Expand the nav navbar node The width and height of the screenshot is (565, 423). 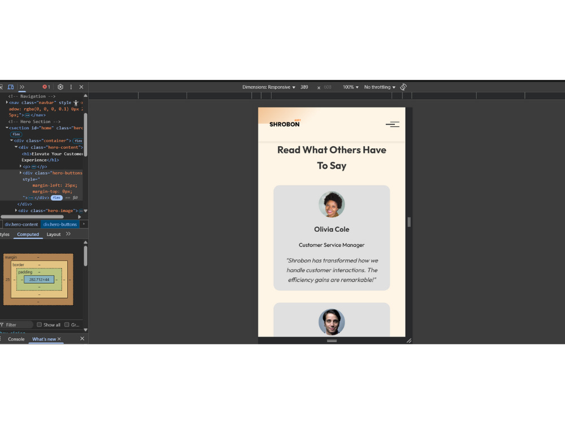tap(7, 103)
